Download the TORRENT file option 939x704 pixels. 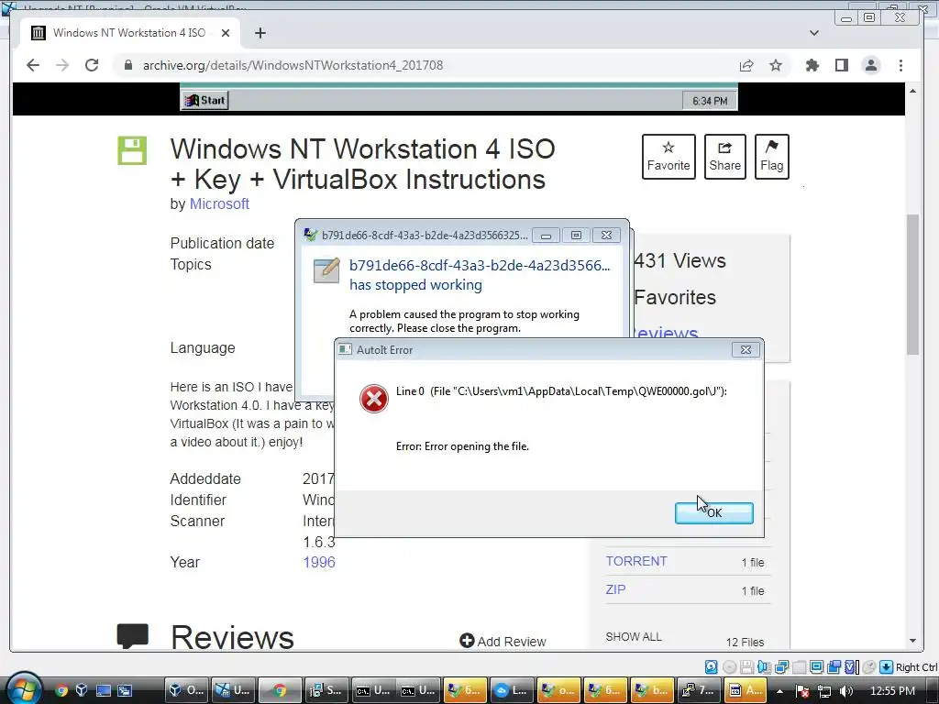pos(636,562)
